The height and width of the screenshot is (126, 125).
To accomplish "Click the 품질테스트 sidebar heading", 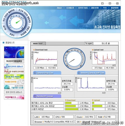I will (10, 43).
